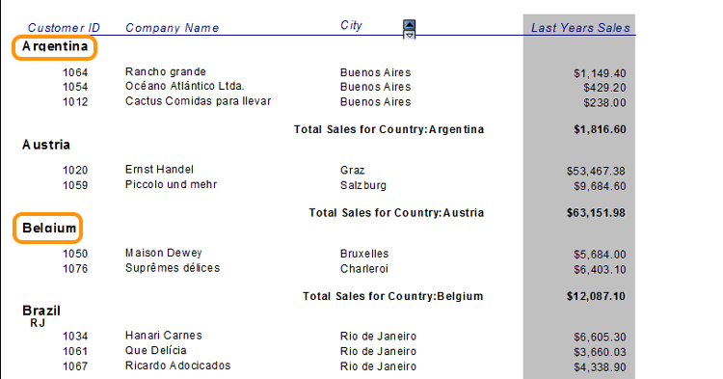
Task: Select the Last Years Sales column header
Action: click(580, 28)
